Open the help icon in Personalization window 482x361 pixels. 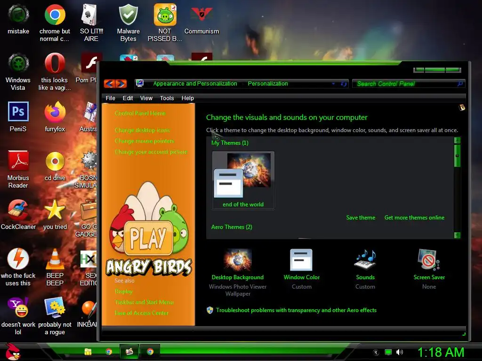pyautogui.click(x=462, y=108)
